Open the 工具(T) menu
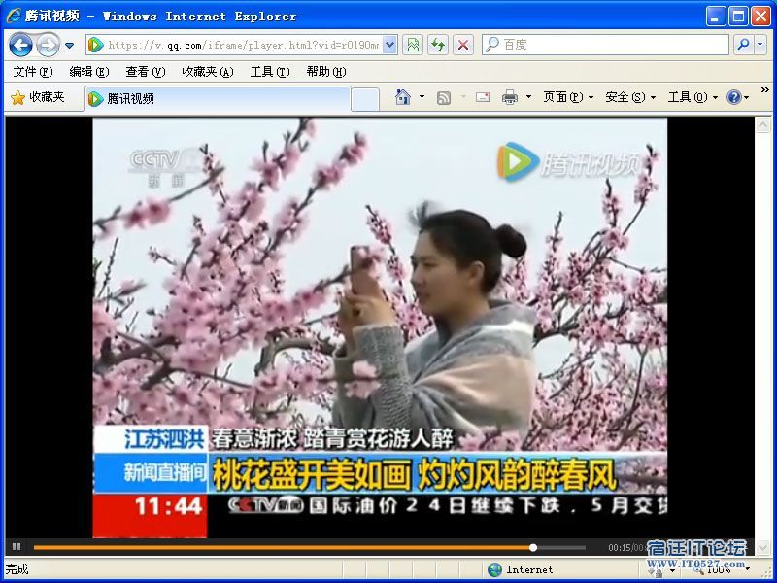Viewport: 777px width, 583px height. pos(270,72)
